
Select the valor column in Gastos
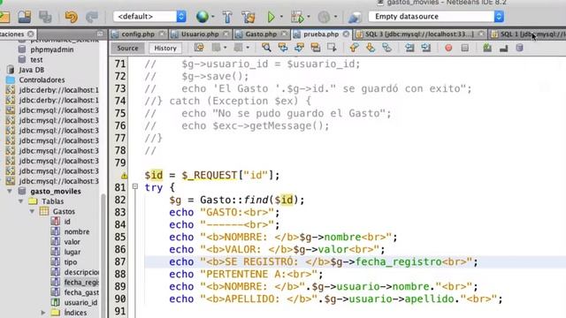tap(73, 241)
